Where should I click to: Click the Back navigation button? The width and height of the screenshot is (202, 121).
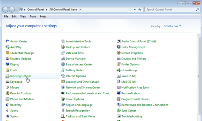pos(5,10)
